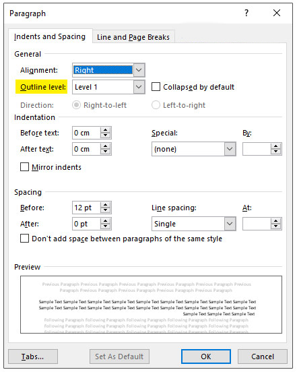Viewport: 297px width, 372px height.
Task: Decrease the spacing After value
Action: click(x=106, y=226)
